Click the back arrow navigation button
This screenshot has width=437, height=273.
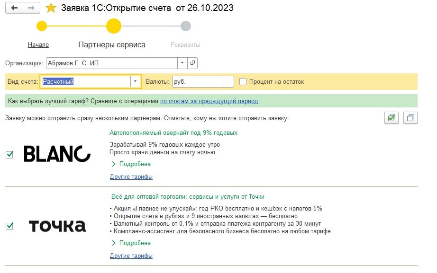click(14, 8)
